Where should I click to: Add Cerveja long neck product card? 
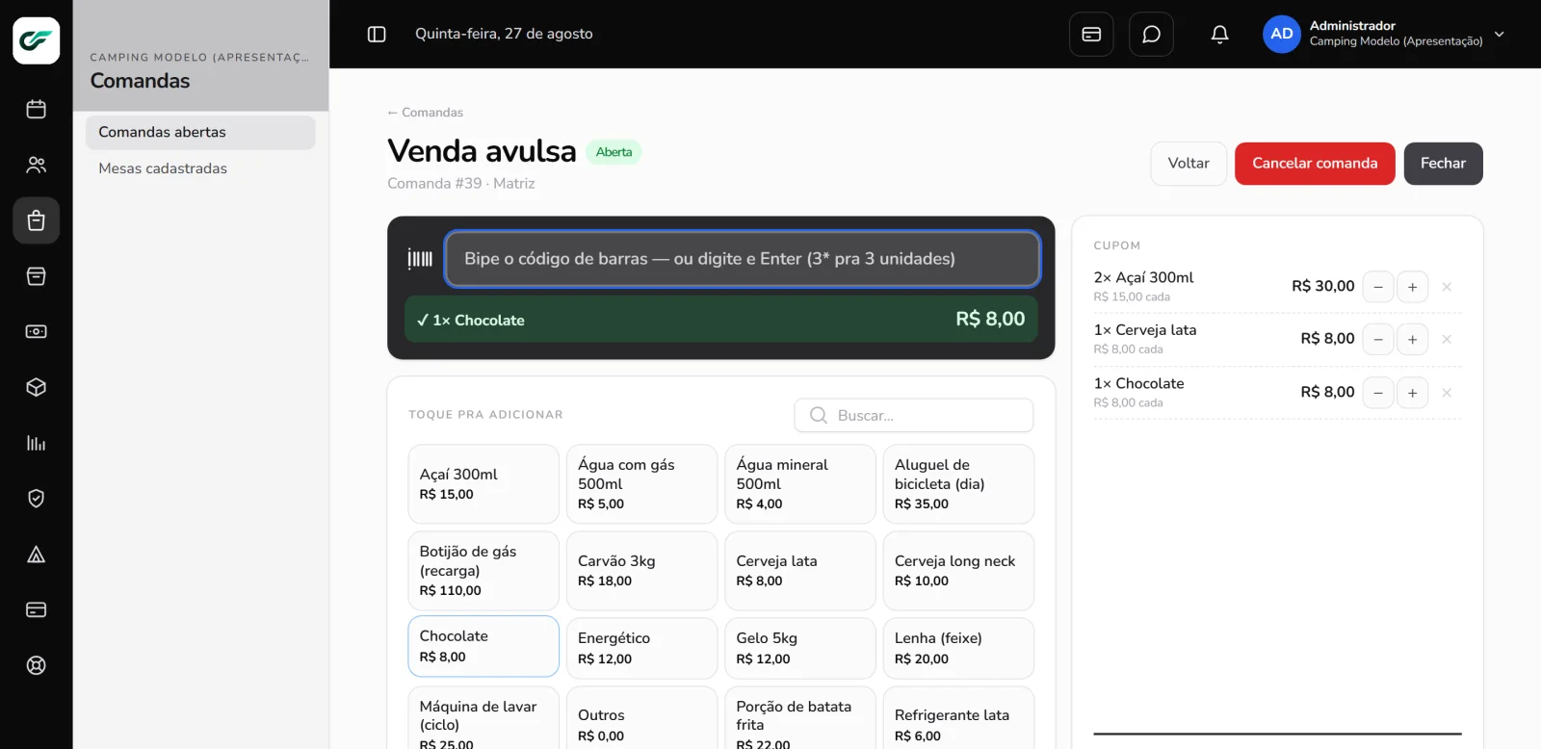(958, 571)
